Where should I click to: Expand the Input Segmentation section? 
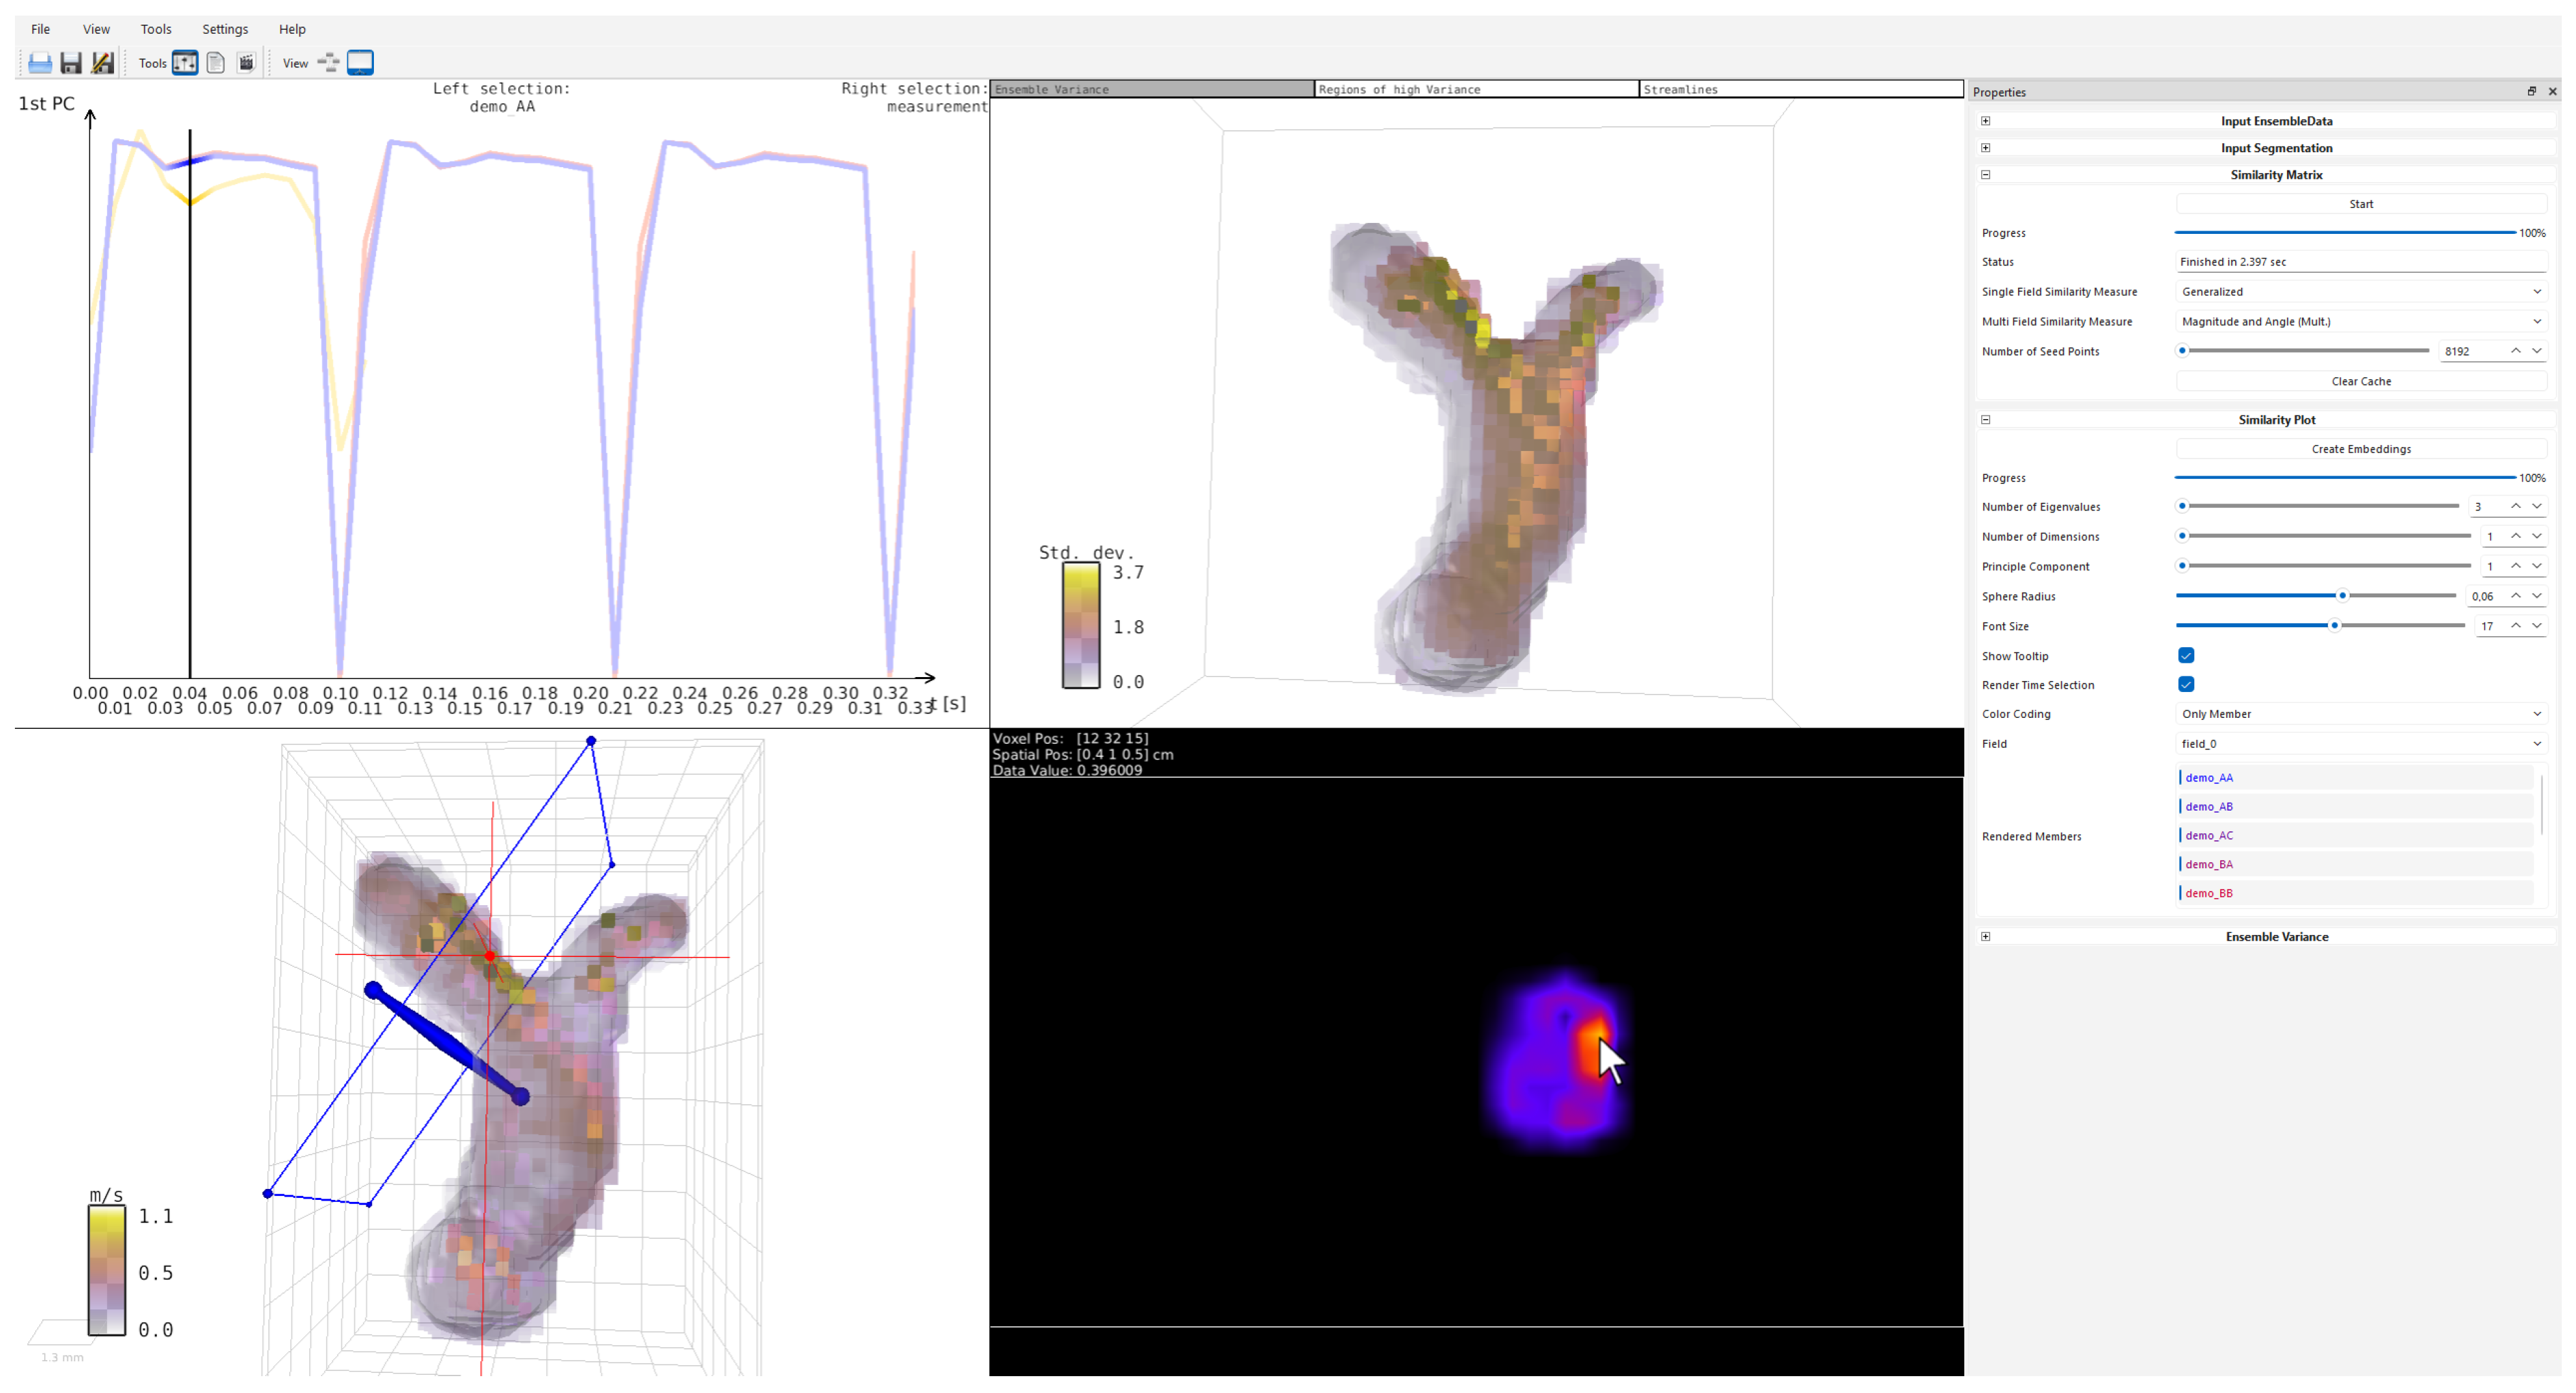(1986, 148)
